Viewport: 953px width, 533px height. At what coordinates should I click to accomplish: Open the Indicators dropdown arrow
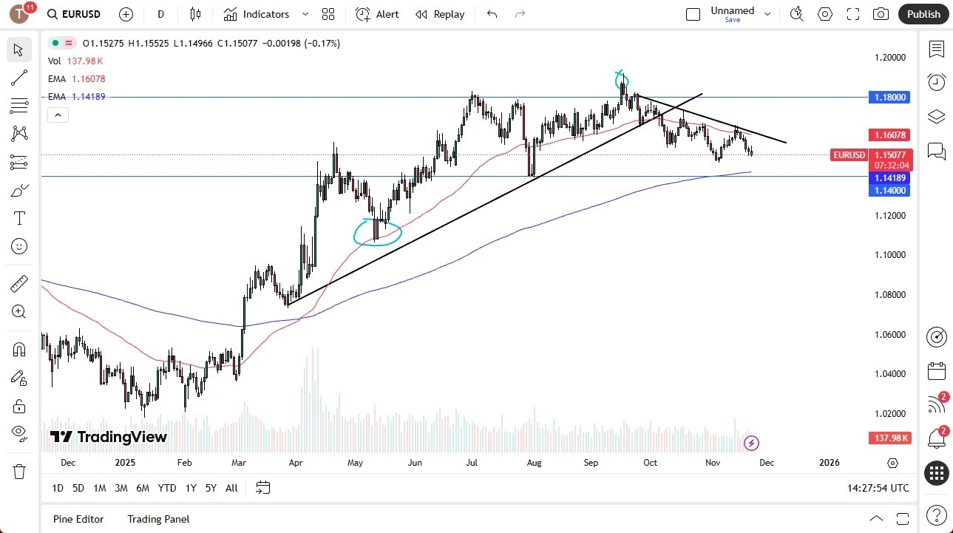304,14
